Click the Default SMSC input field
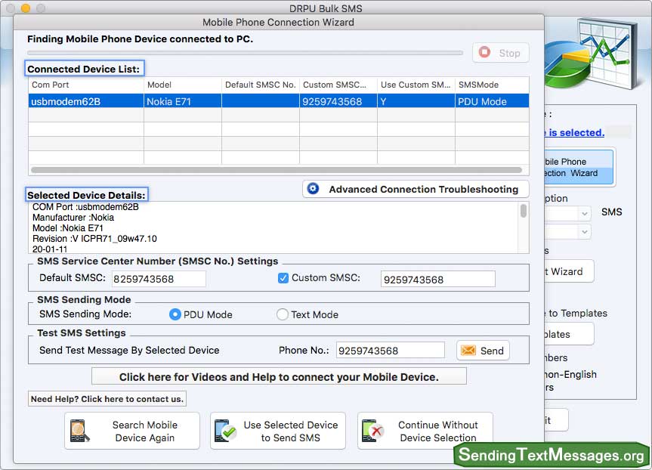The image size is (652, 470). coord(159,279)
